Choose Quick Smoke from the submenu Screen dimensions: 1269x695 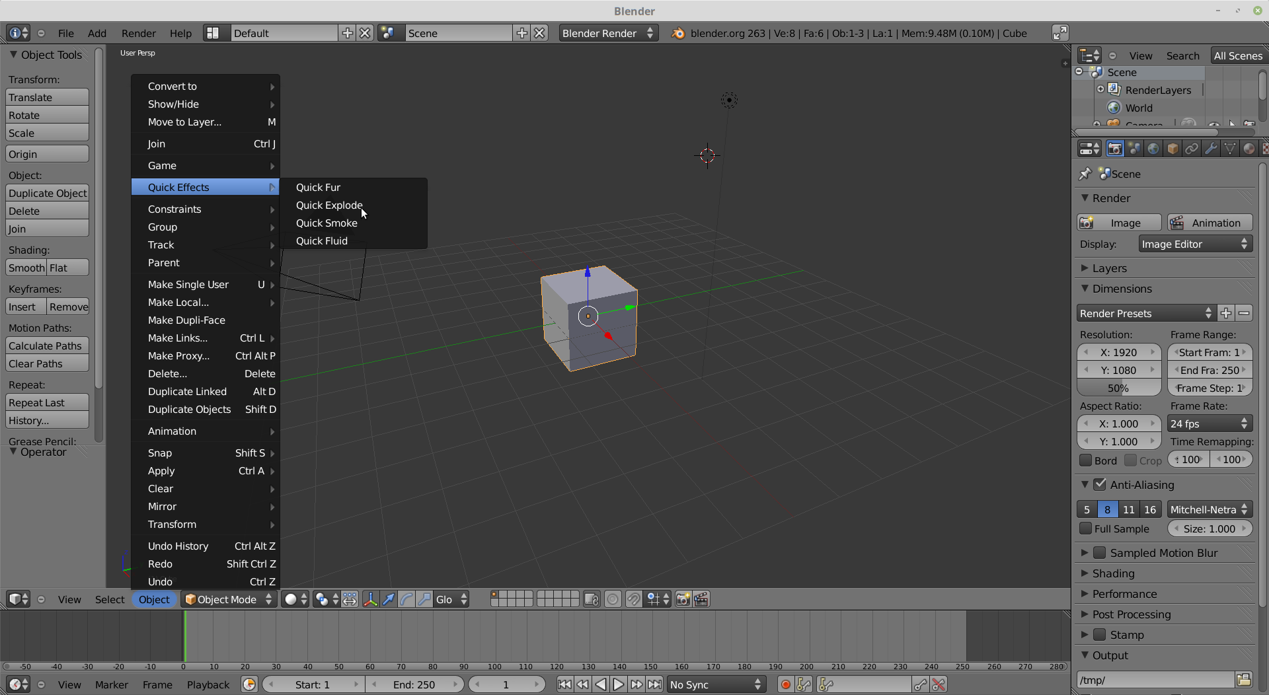point(354,223)
